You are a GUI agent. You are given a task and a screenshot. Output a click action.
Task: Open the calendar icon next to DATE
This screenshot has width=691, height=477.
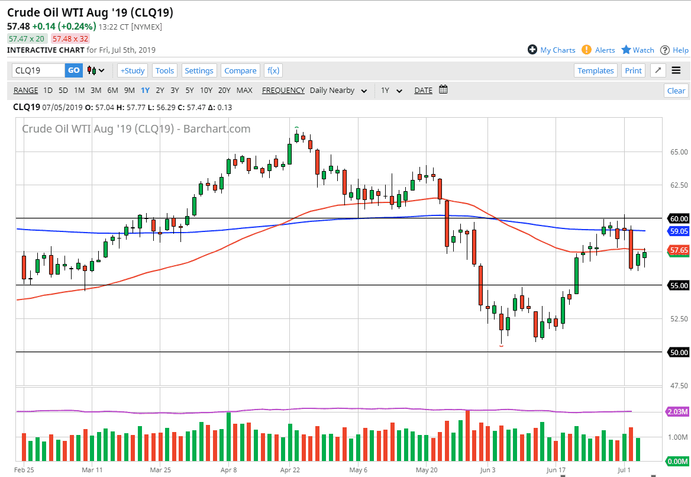pyautogui.click(x=442, y=90)
